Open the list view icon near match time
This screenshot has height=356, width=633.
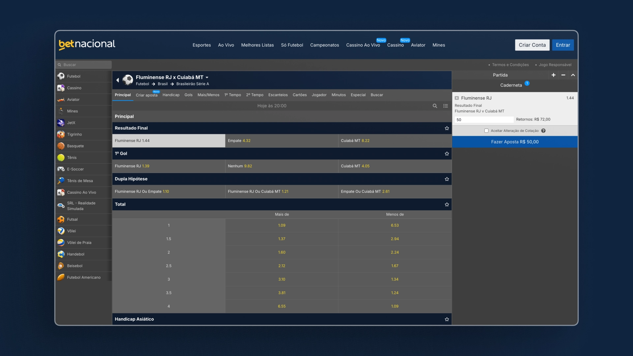(445, 106)
